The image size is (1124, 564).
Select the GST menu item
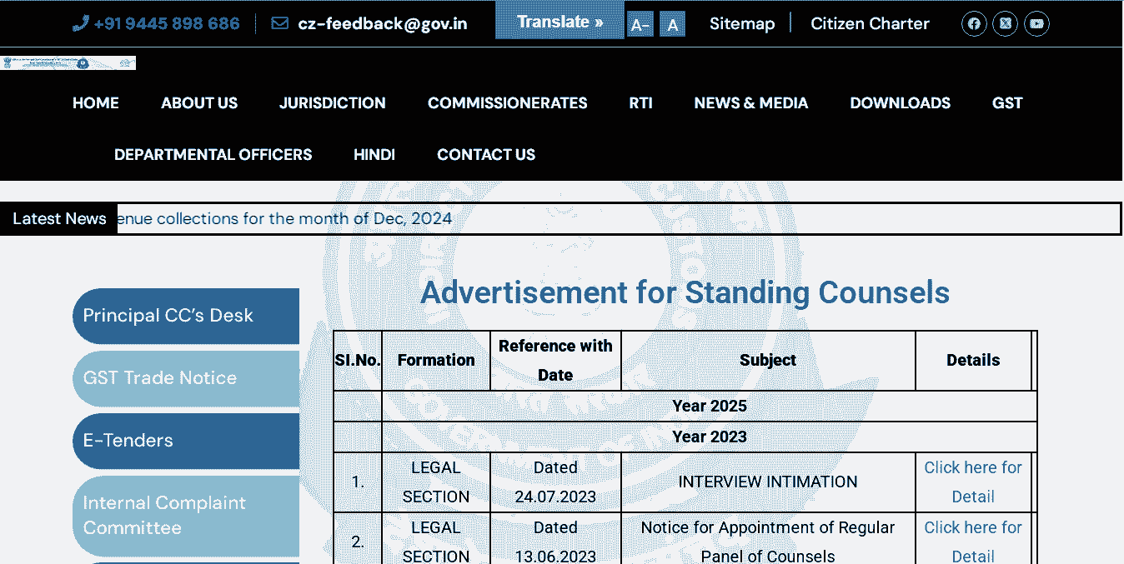1006,102
